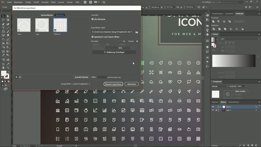
Task: Open Pathfinder panel flyout menu
Action: 259,13
